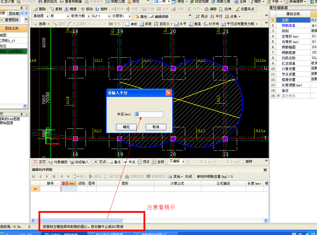Image resolution: width=317 pixels, height=235 pixels.
Task: Open the 属性 properties button
Action: click(141, 17)
